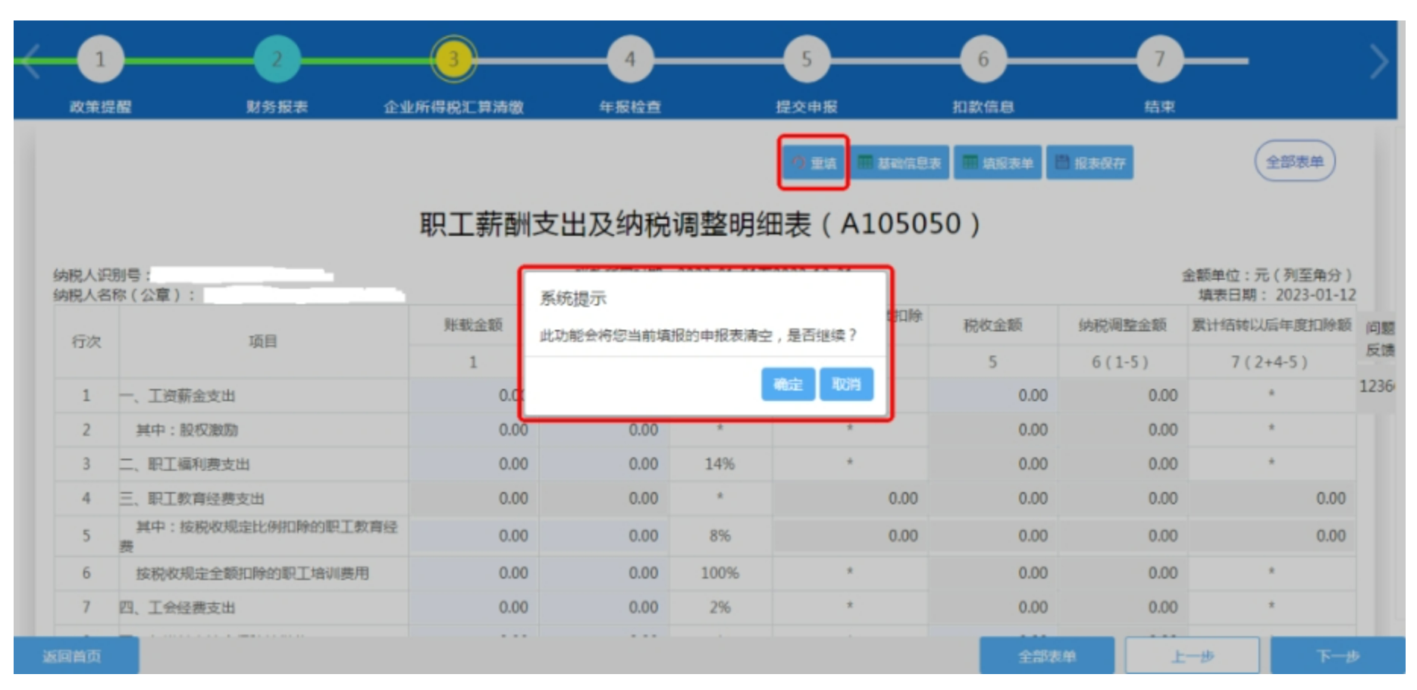Click the row 其中：股权激励
The height and width of the screenshot is (690, 1417).
(705, 430)
